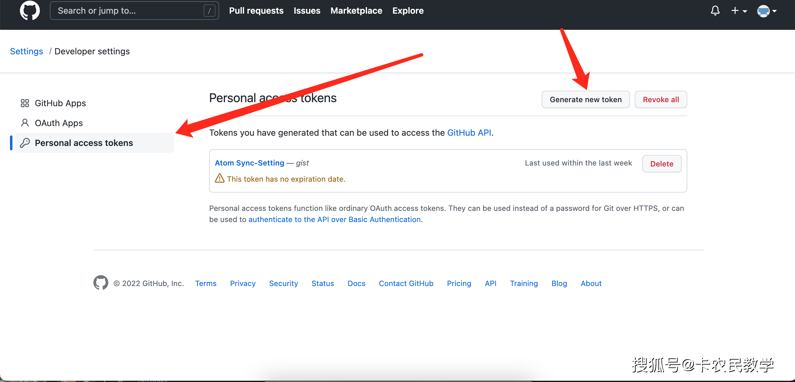Viewport: 795px width, 382px height.
Task: Delete the Atom Sync-Setting token
Action: pos(662,164)
